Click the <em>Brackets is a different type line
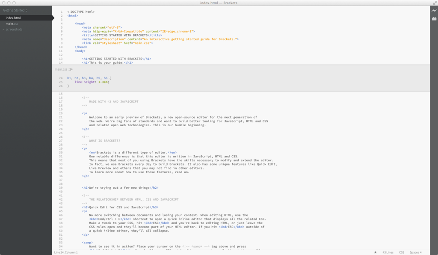The width and height of the screenshot is (438, 255). [x=133, y=152]
